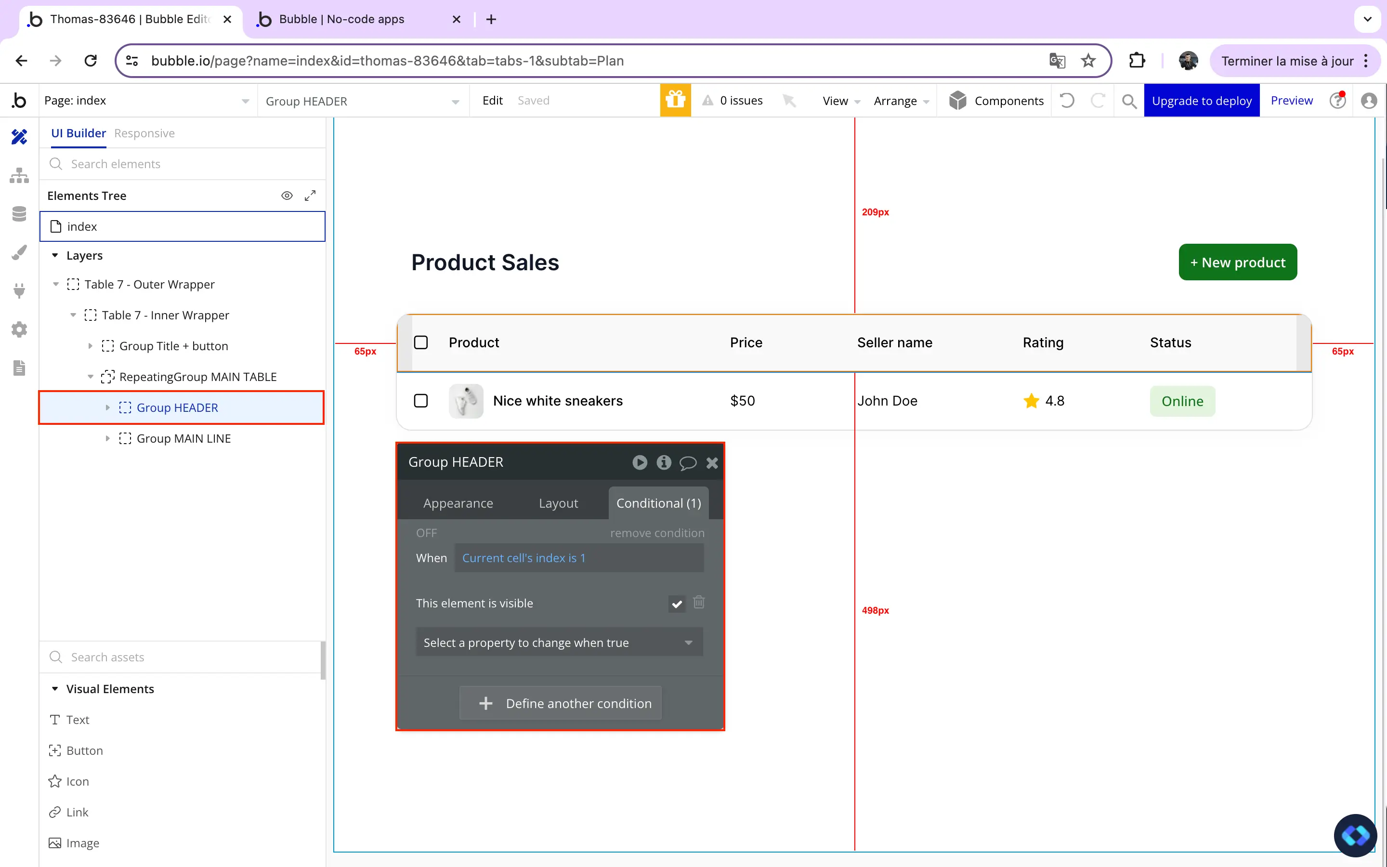Edit the Current cell's index is 1 expression
1387x867 pixels.
(x=579, y=558)
